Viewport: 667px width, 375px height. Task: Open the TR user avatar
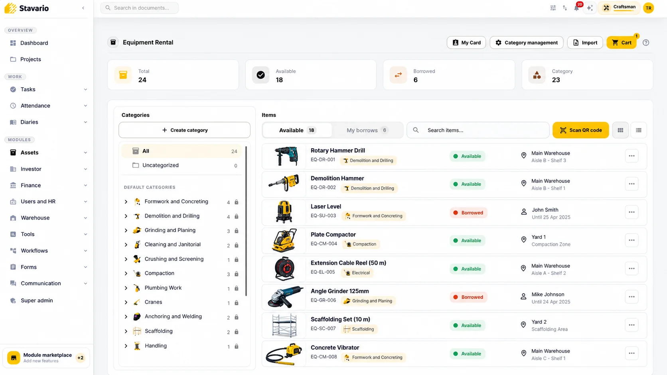pos(649,8)
